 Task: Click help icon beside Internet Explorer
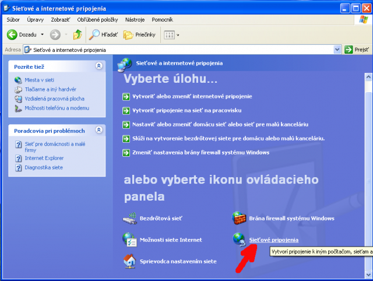click(18, 158)
